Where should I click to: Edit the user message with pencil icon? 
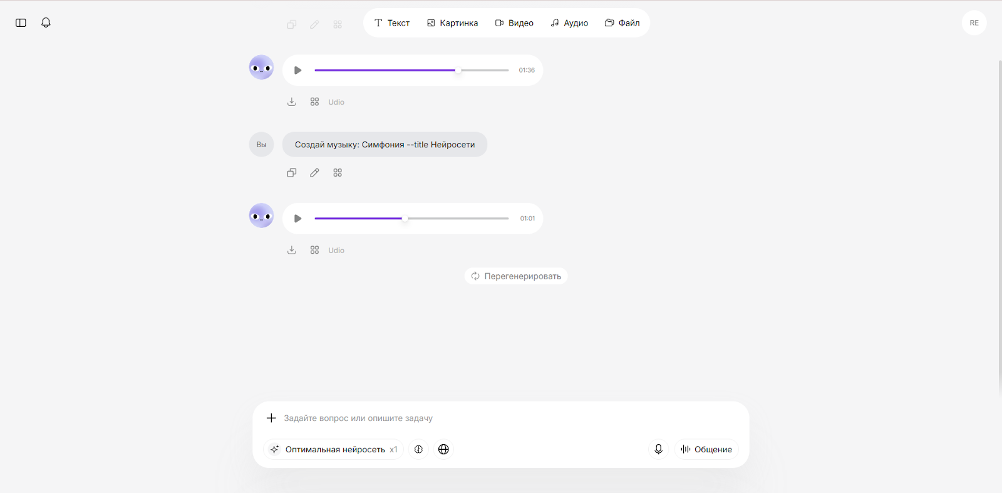314,173
